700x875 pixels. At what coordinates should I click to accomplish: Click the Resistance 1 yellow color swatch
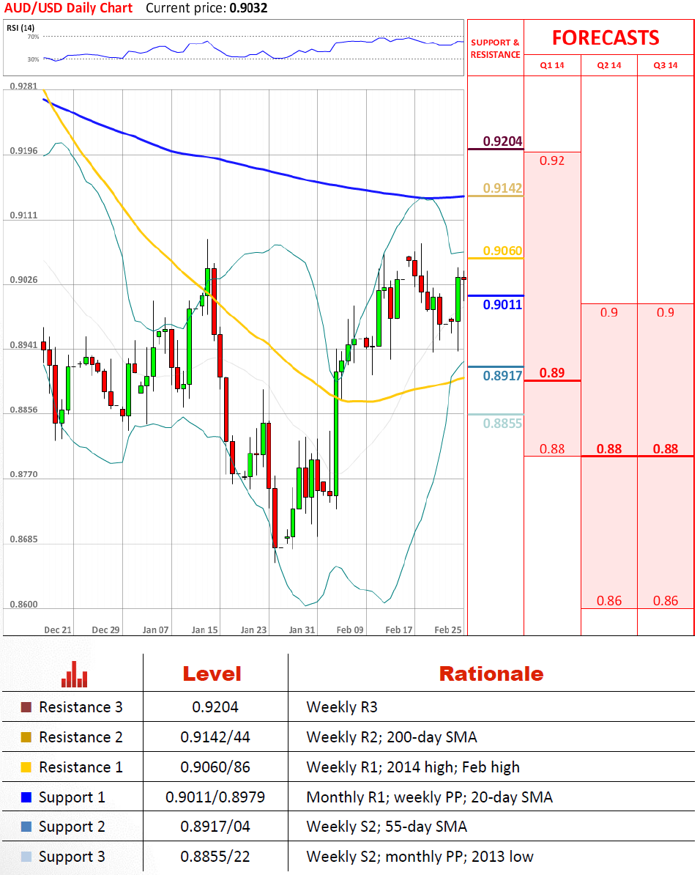pyautogui.click(x=26, y=767)
